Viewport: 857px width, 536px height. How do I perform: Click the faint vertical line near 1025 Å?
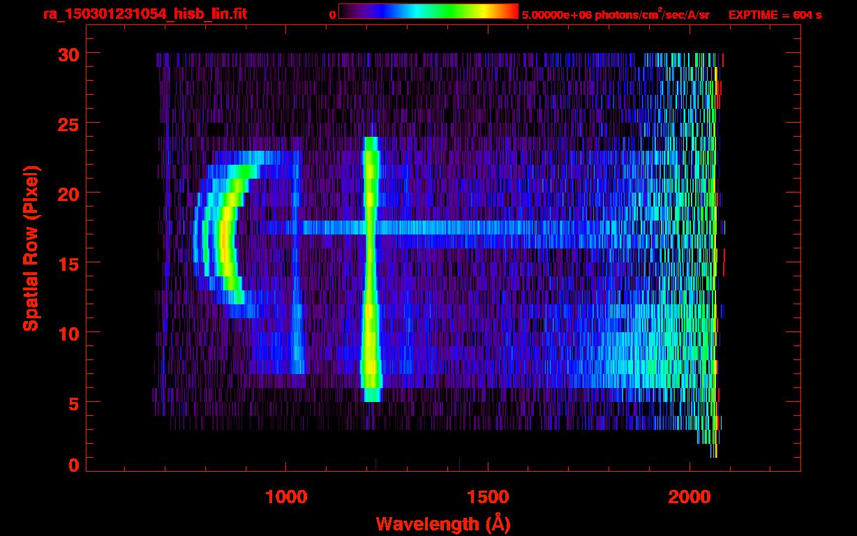[297, 262]
